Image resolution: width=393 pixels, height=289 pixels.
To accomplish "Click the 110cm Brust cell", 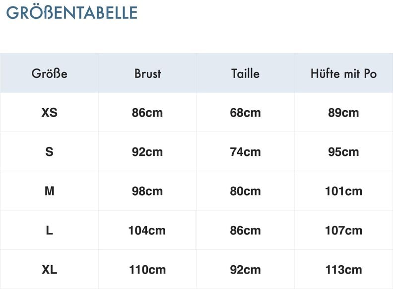I will tap(147, 270).
